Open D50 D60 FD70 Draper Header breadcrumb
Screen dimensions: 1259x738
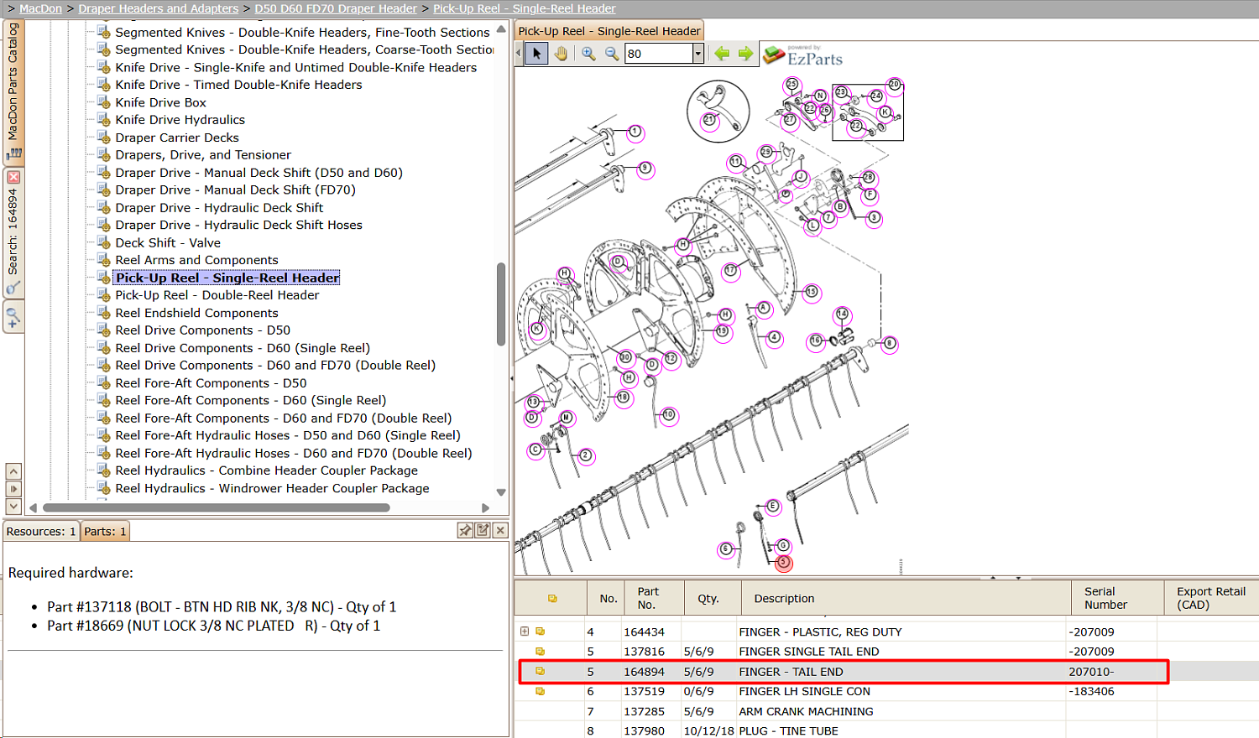[x=336, y=8]
